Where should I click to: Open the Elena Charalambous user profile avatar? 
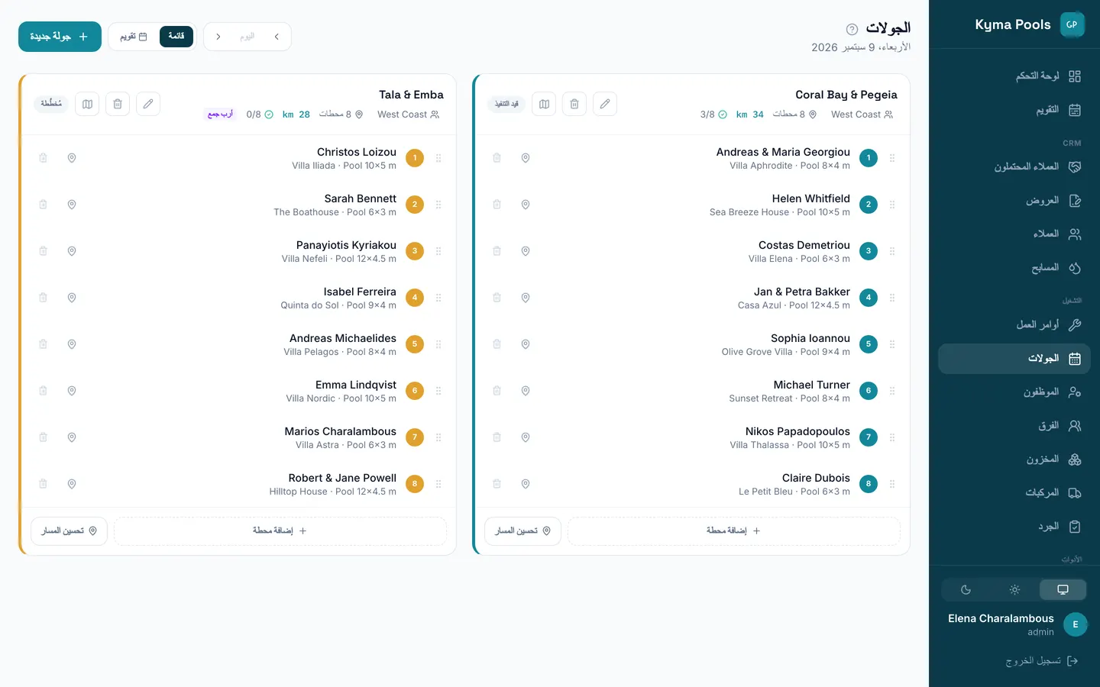(1076, 624)
